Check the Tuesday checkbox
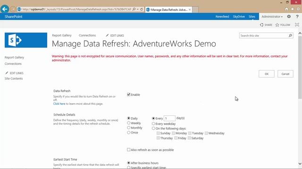302x169 pixels. (x=190, y=133)
